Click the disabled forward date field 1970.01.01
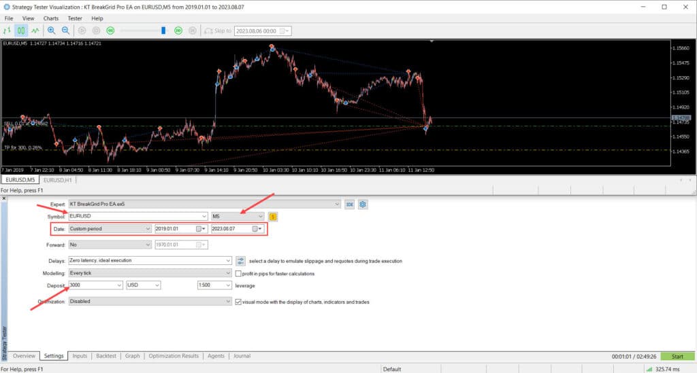This screenshot has width=697, height=373. (x=181, y=245)
